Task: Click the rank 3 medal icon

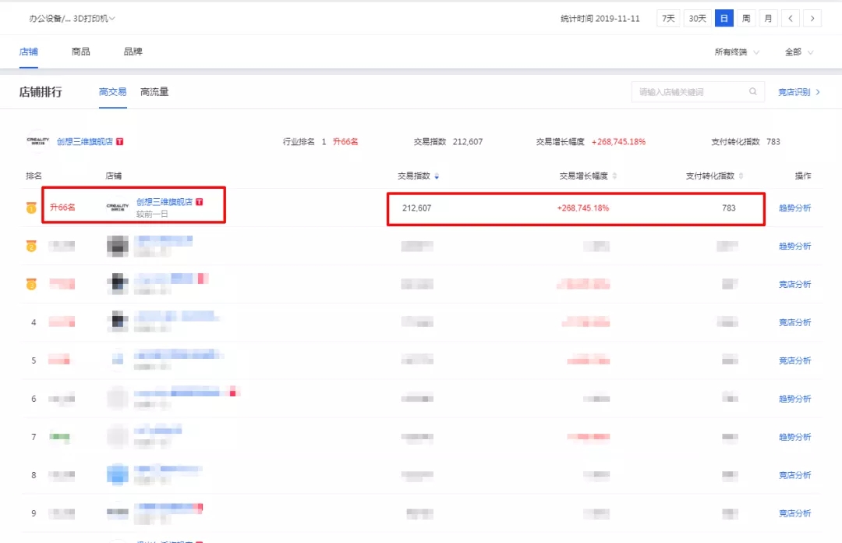Action: tap(31, 284)
